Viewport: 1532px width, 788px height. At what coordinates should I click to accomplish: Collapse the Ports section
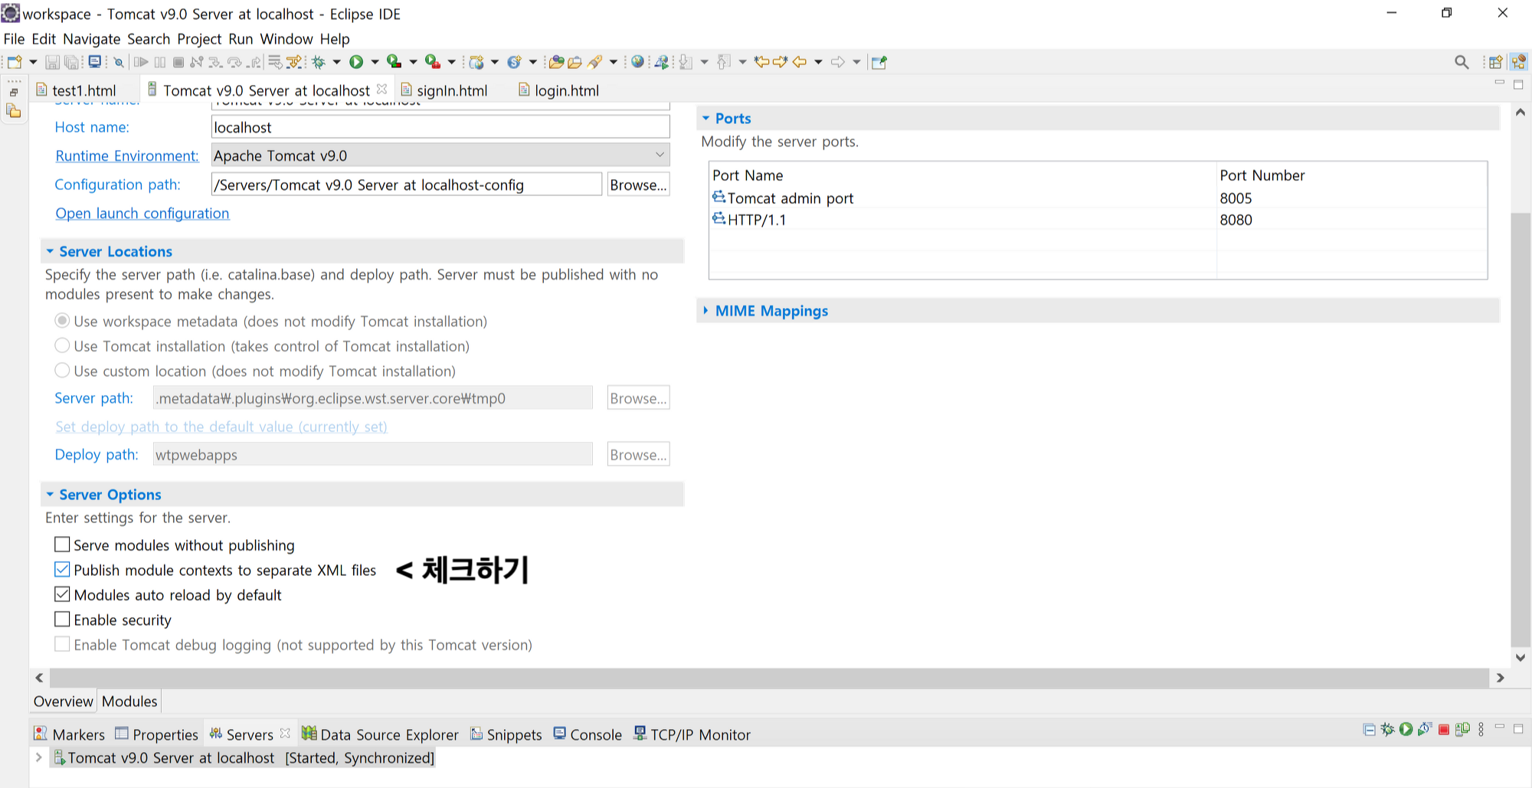coord(706,118)
